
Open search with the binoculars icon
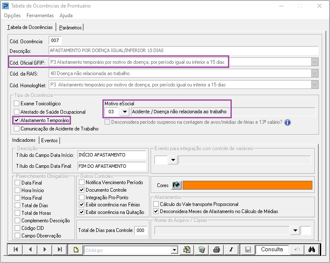tap(312, 250)
